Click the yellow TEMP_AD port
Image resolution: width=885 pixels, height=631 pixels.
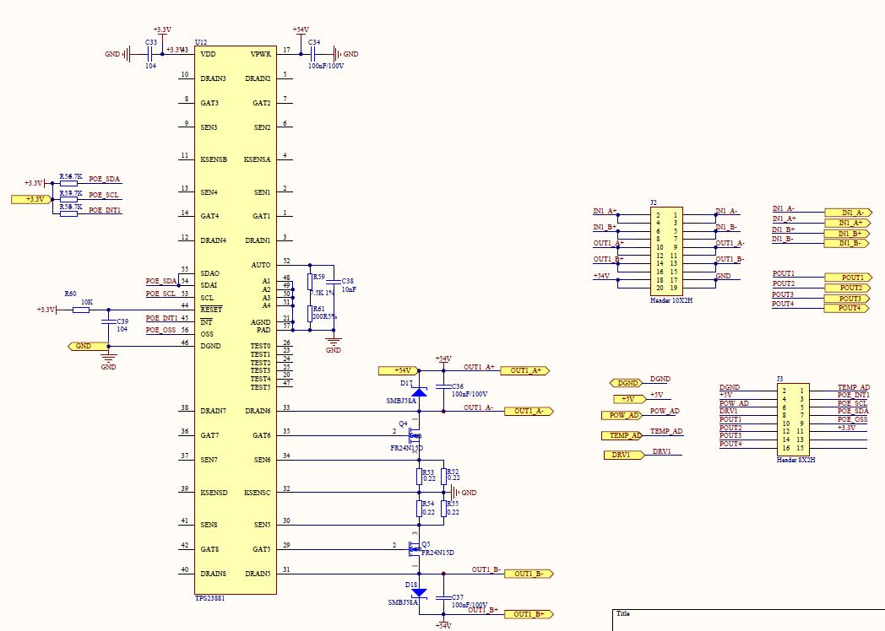point(622,435)
